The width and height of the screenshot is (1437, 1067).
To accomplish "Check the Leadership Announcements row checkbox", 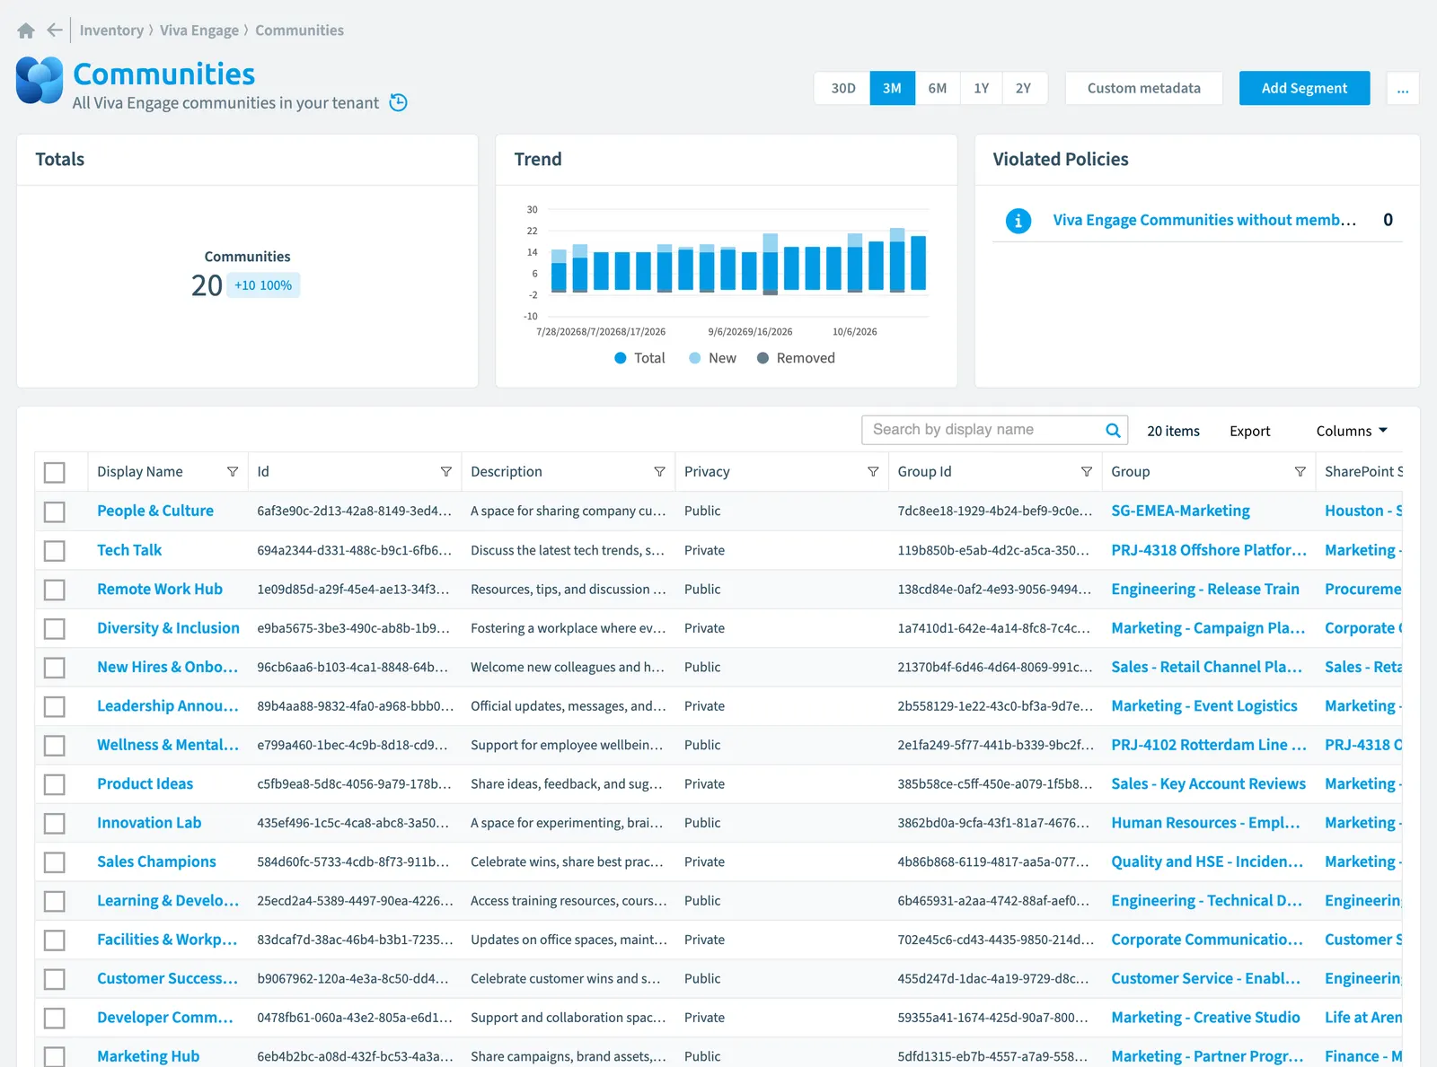I will pyautogui.click(x=55, y=706).
